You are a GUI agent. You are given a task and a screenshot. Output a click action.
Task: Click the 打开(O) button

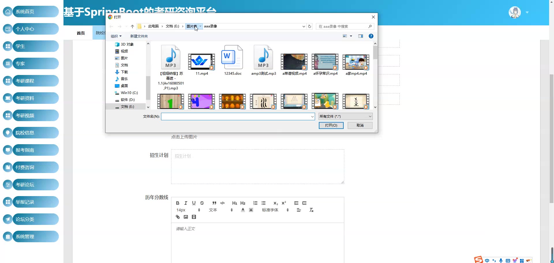(x=331, y=125)
